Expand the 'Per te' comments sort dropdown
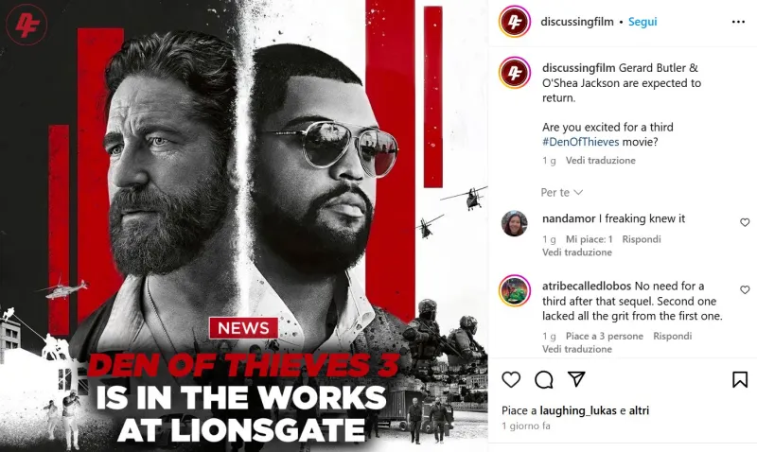 coord(561,193)
